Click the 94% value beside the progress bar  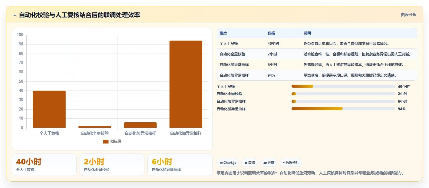coord(401,109)
